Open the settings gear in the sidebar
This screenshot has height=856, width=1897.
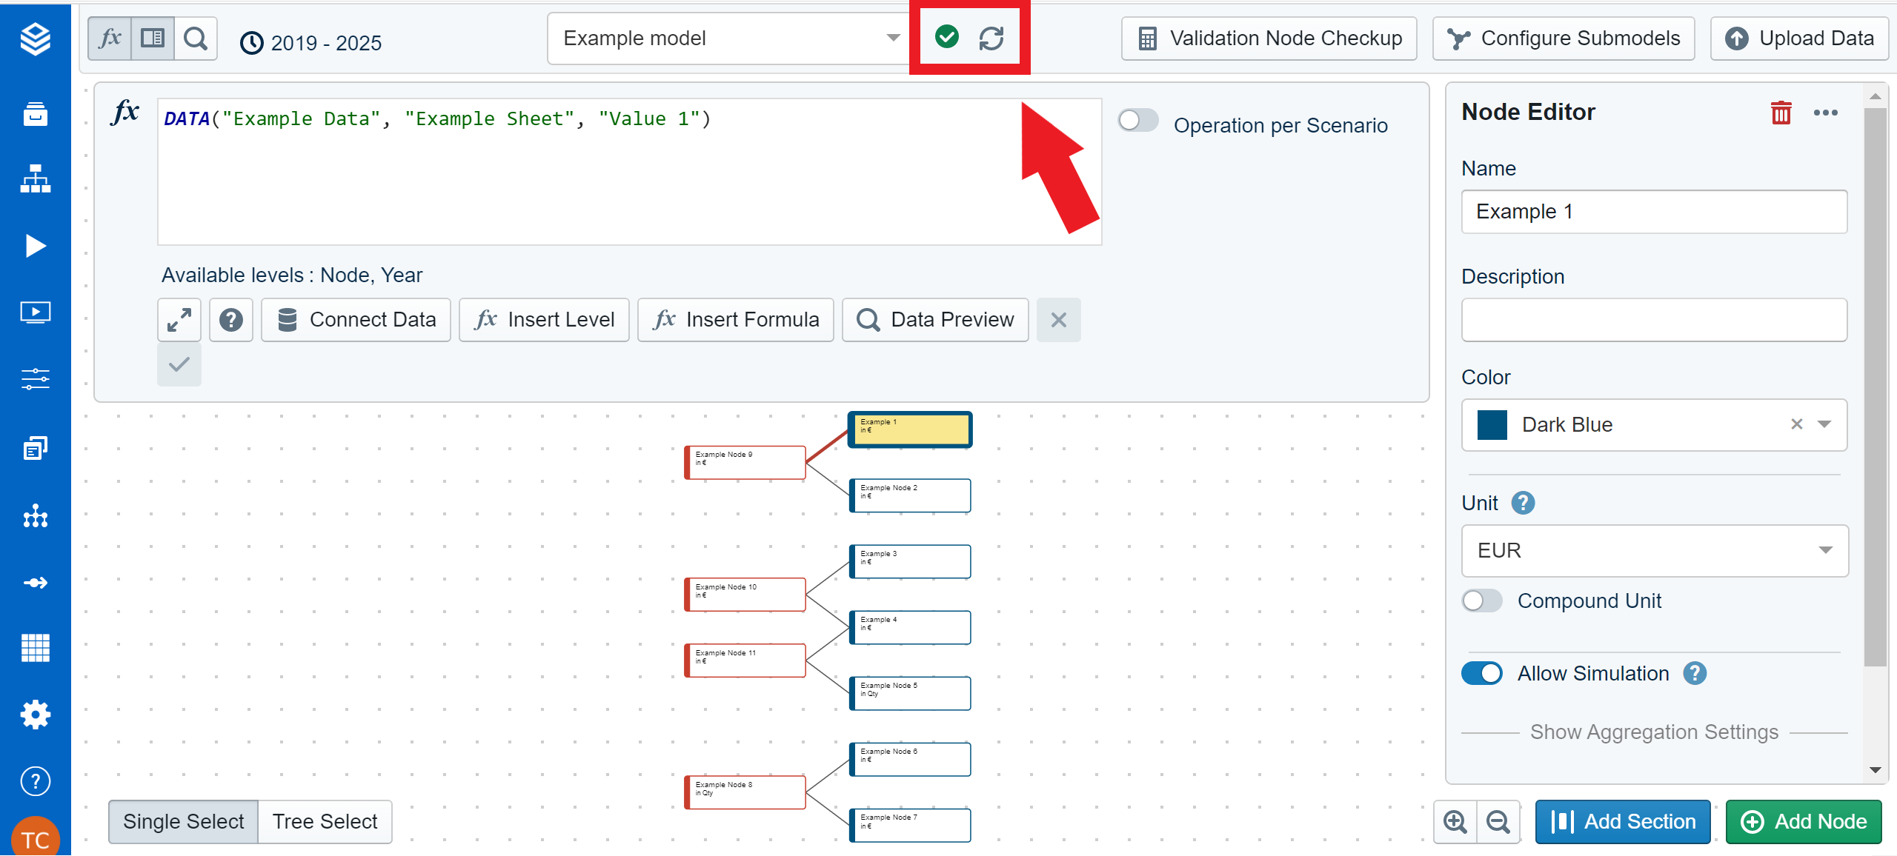[x=35, y=715]
